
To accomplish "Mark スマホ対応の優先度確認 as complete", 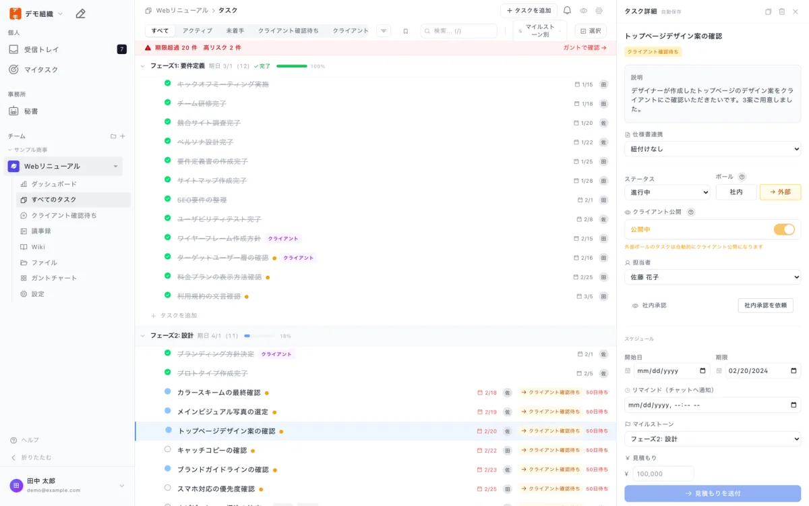I will tap(168, 488).
